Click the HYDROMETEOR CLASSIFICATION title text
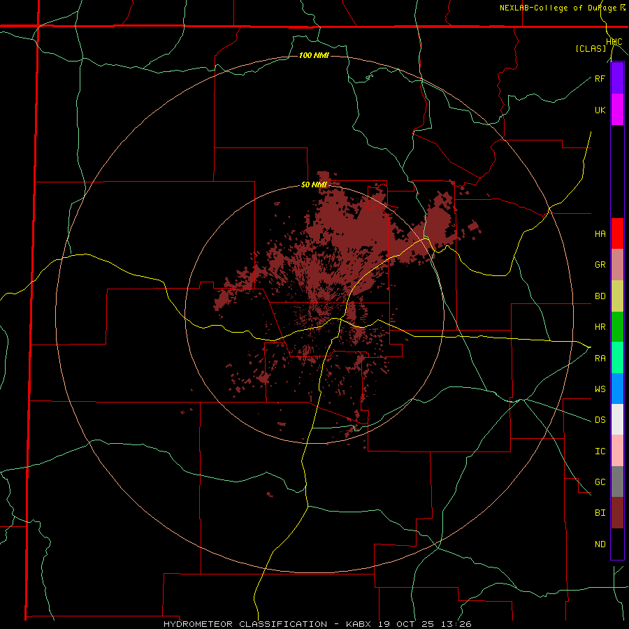 [x=245, y=624]
